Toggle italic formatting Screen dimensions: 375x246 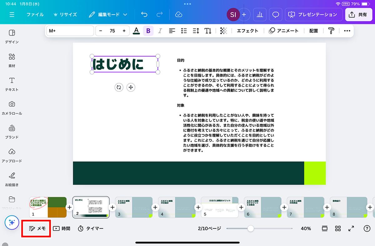(160, 31)
